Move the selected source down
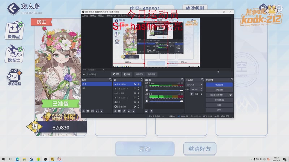289x162 pixels. 133,111
